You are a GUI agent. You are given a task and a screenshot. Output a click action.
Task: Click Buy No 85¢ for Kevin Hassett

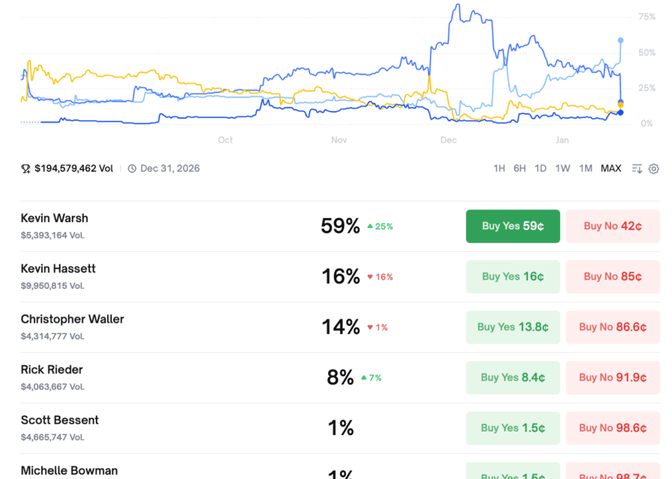click(612, 277)
